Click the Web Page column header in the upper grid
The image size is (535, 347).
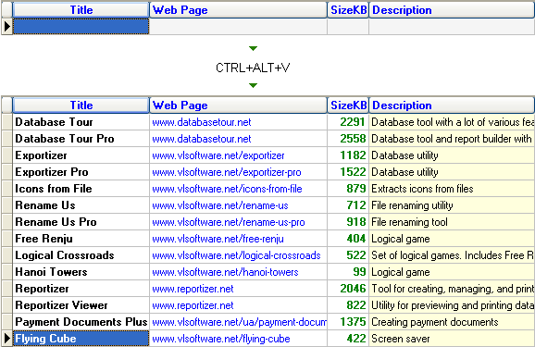pos(238,10)
